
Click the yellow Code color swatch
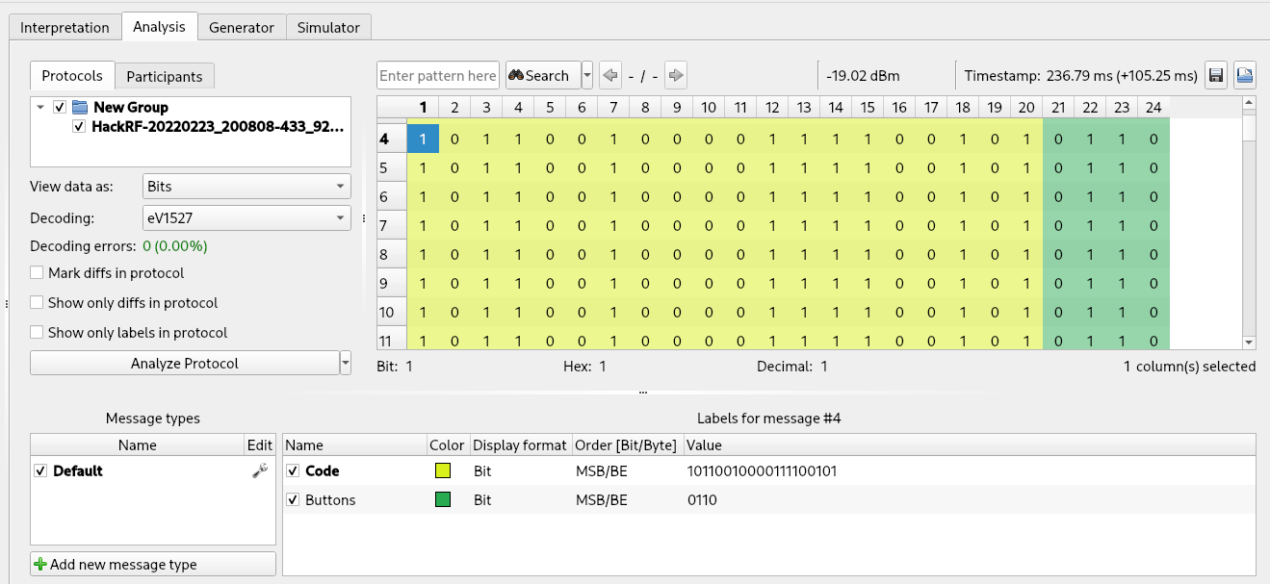(443, 471)
